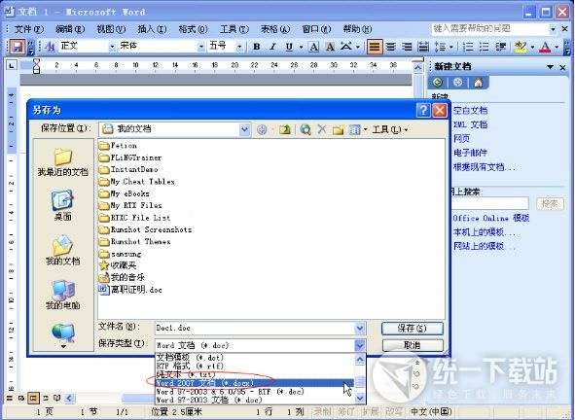Click the file name input field
This screenshot has height=420, width=575.
pos(255,328)
